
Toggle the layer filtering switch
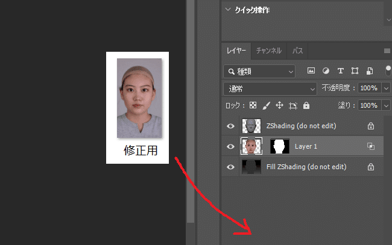[388, 71]
